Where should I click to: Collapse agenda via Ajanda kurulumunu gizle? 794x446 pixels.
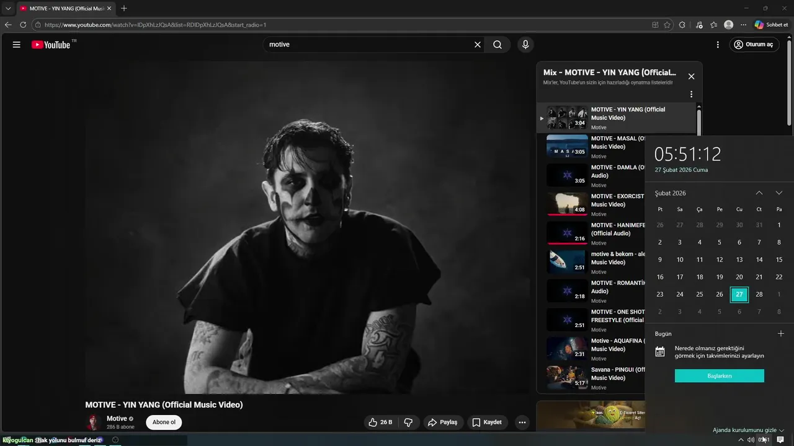pos(748,430)
